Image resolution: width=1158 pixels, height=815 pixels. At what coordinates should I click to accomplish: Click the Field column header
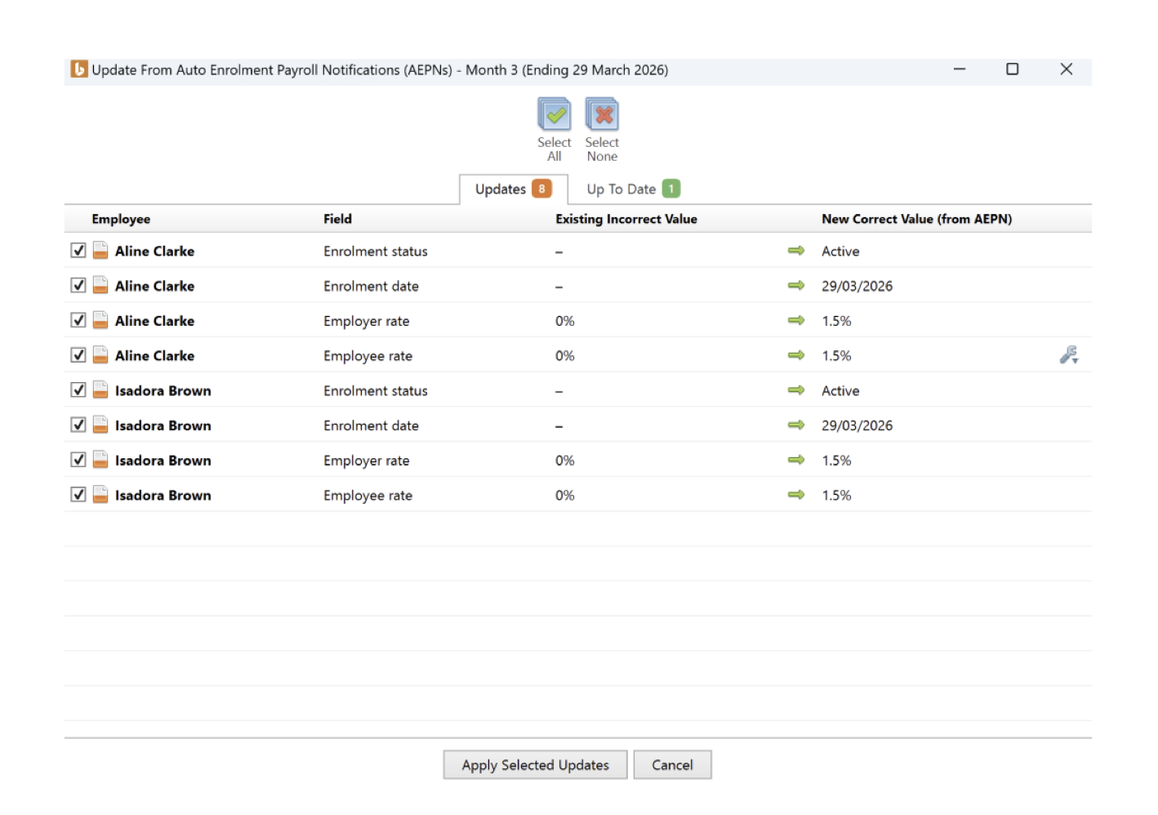point(337,219)
